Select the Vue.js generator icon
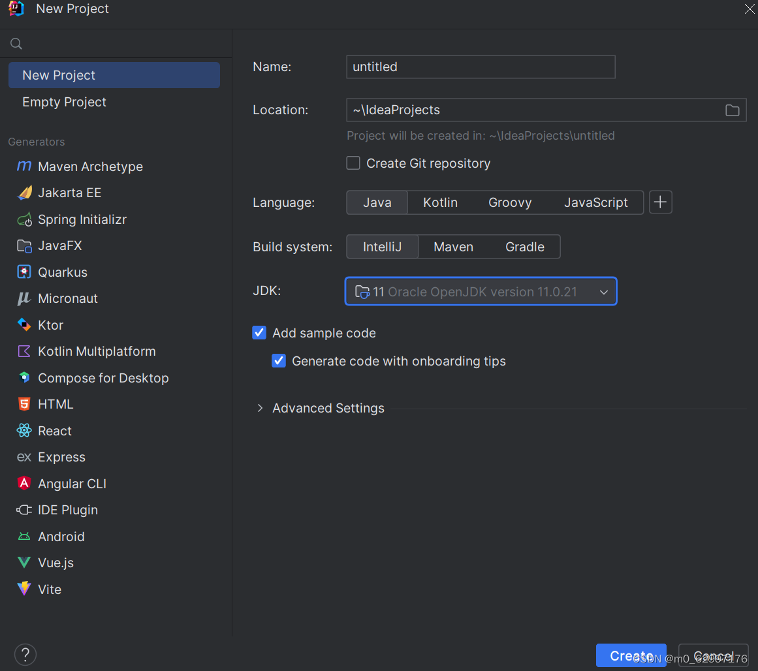This screenshot has width=758, height=671. click(24, 563)
